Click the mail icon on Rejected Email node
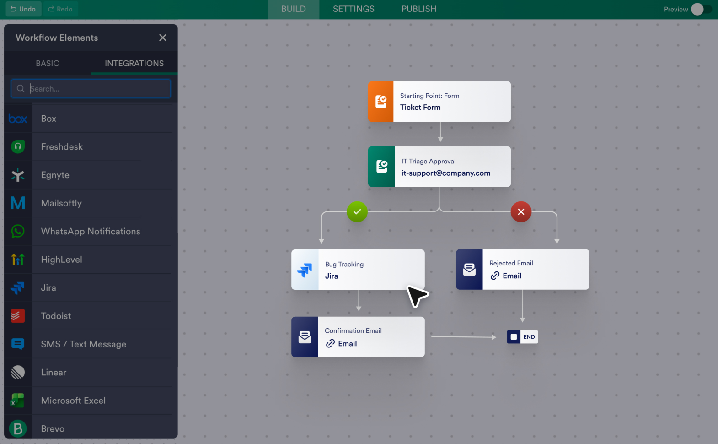The width and height of the screenshot is (718, 444). pos(469,270)
